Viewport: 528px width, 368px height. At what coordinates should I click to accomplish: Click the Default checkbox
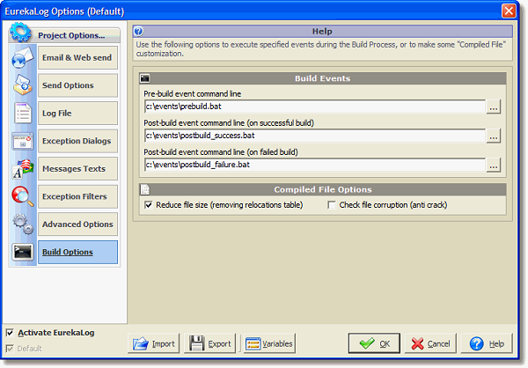(10, 349)
